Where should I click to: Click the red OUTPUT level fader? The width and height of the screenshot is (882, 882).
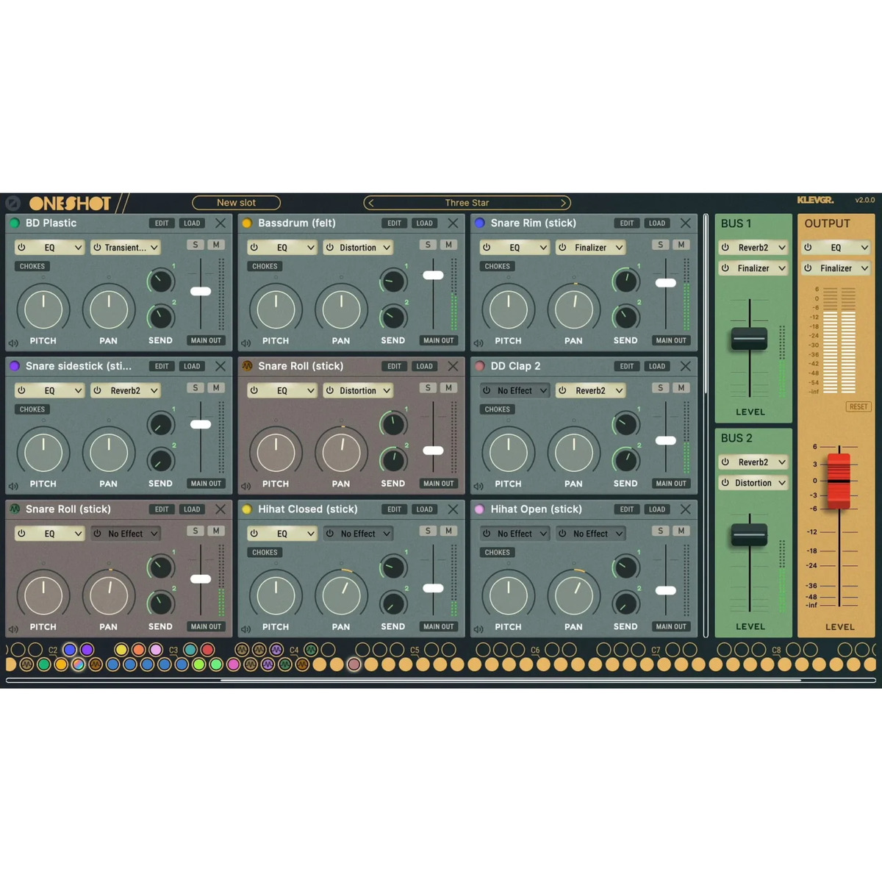[x=839, y=481]
